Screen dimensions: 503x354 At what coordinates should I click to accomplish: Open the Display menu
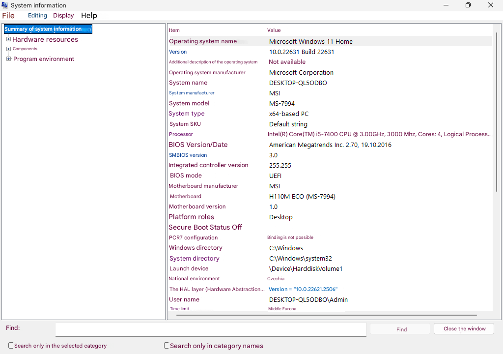[63, 15]
